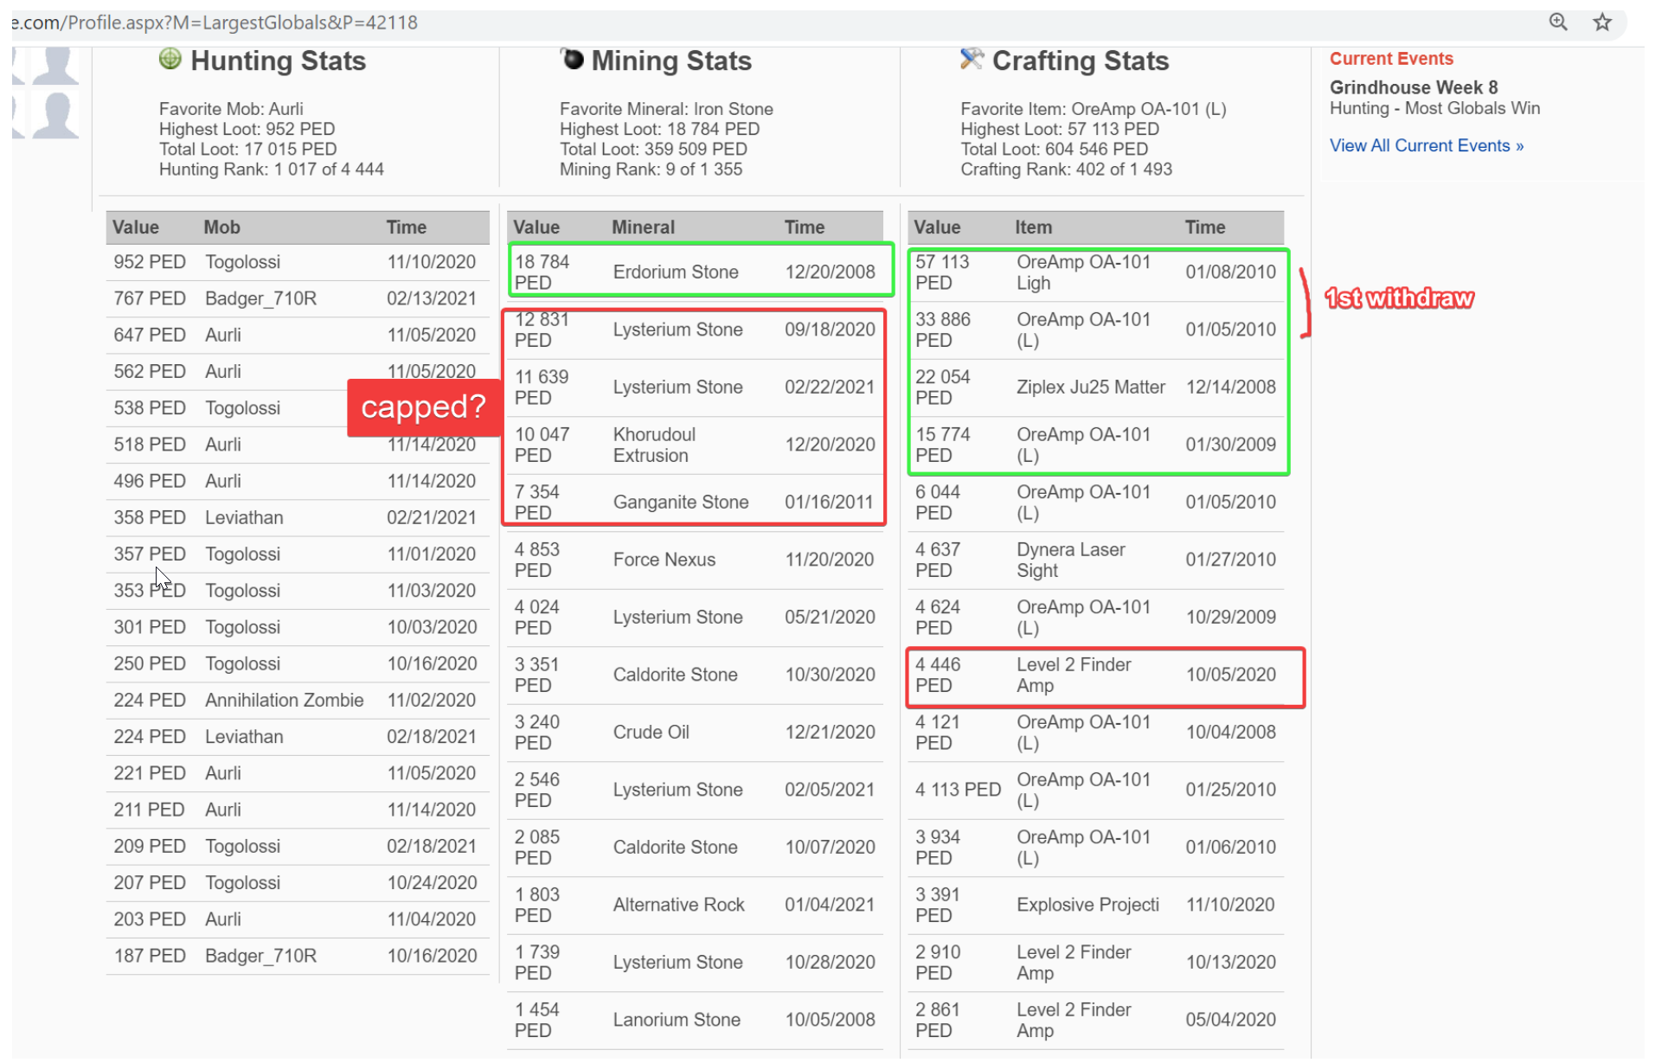
Task: Click the green Hunting Stats globe icon
Action: pos(170,59)
